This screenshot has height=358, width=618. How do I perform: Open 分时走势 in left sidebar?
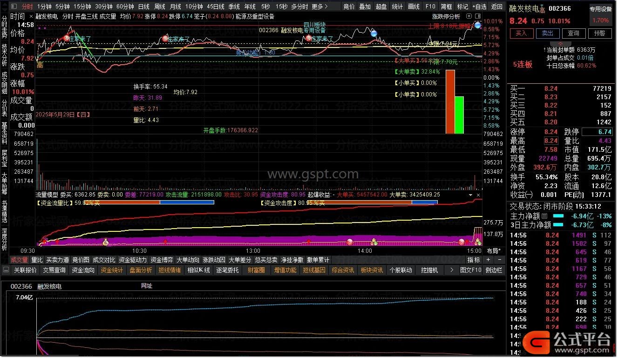4,27
